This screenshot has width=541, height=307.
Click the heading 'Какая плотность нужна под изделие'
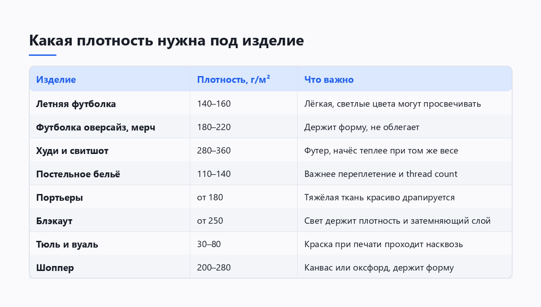coord(166,41)
